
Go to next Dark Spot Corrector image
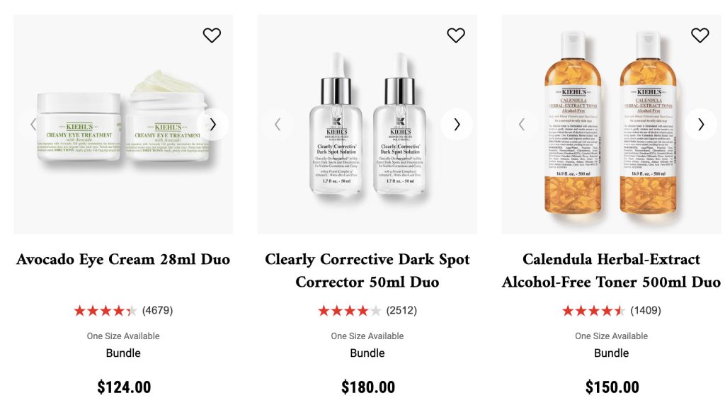(457, 125)
